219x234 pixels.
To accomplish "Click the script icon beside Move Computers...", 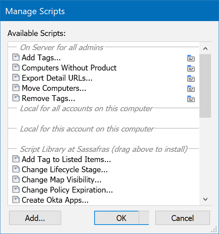I will tap(16, 88).
